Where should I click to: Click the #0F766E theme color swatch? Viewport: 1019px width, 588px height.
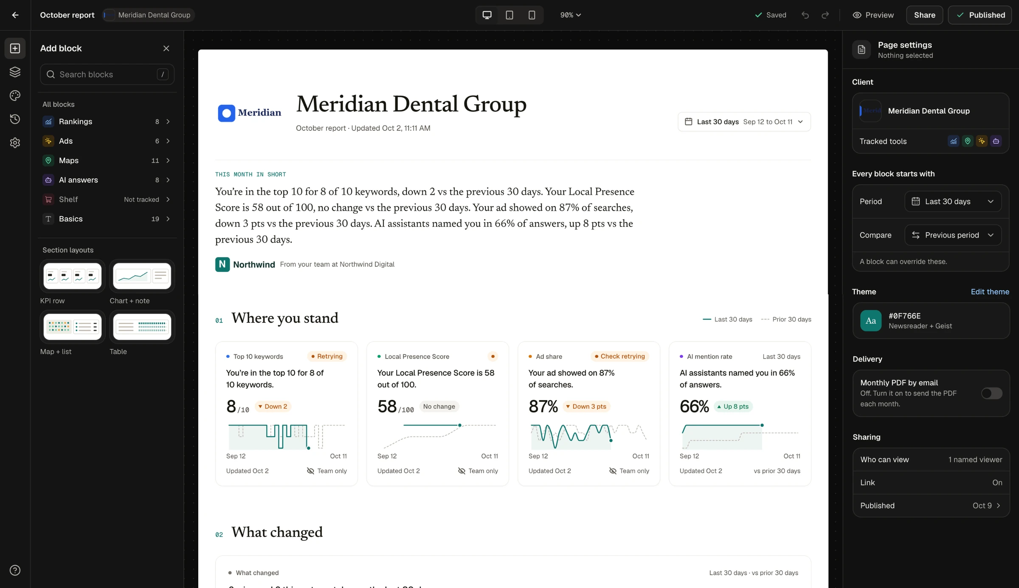coord(871,321)
